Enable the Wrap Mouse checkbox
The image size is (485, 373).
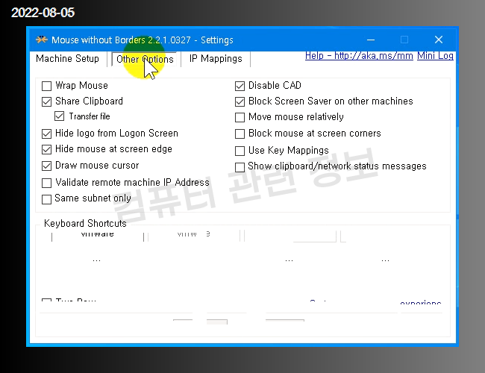47,86
